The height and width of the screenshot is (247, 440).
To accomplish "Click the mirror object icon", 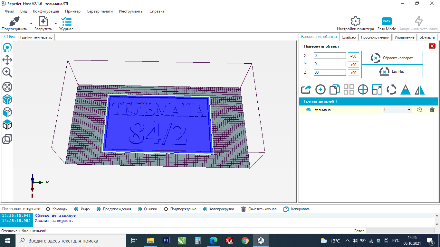I will click(420, 89).
